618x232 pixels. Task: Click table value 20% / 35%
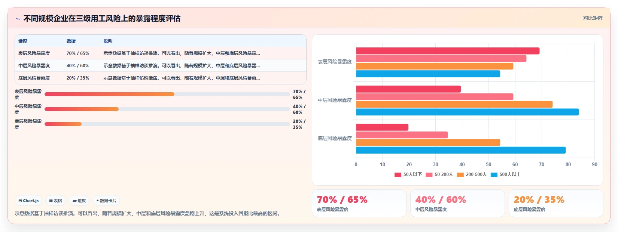78,78
